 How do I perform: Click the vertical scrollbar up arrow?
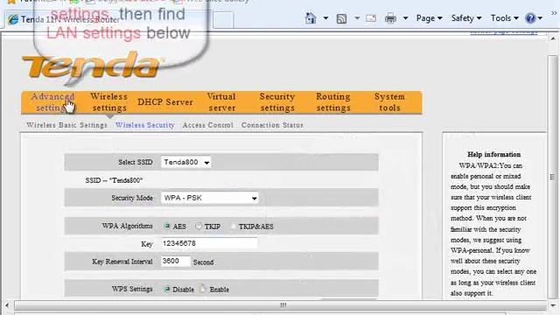point(553,38)
